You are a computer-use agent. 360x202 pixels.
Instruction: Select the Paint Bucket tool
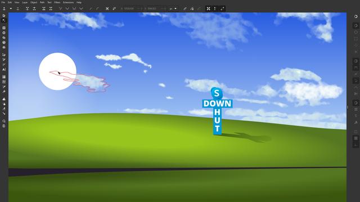click(4, 91)
